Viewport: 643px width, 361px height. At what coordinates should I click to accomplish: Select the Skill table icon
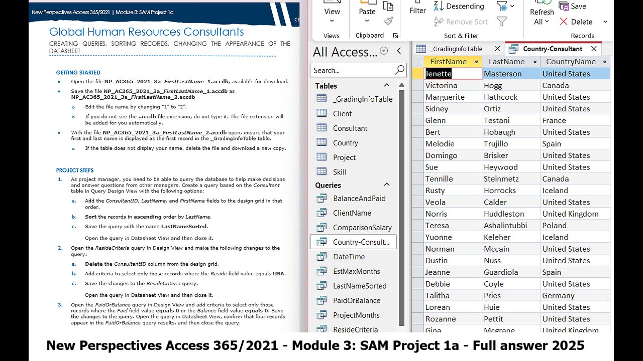321,171
